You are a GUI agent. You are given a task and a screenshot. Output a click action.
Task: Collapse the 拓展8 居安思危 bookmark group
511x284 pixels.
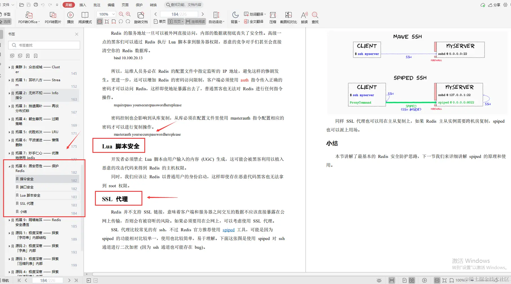[9, 166]
